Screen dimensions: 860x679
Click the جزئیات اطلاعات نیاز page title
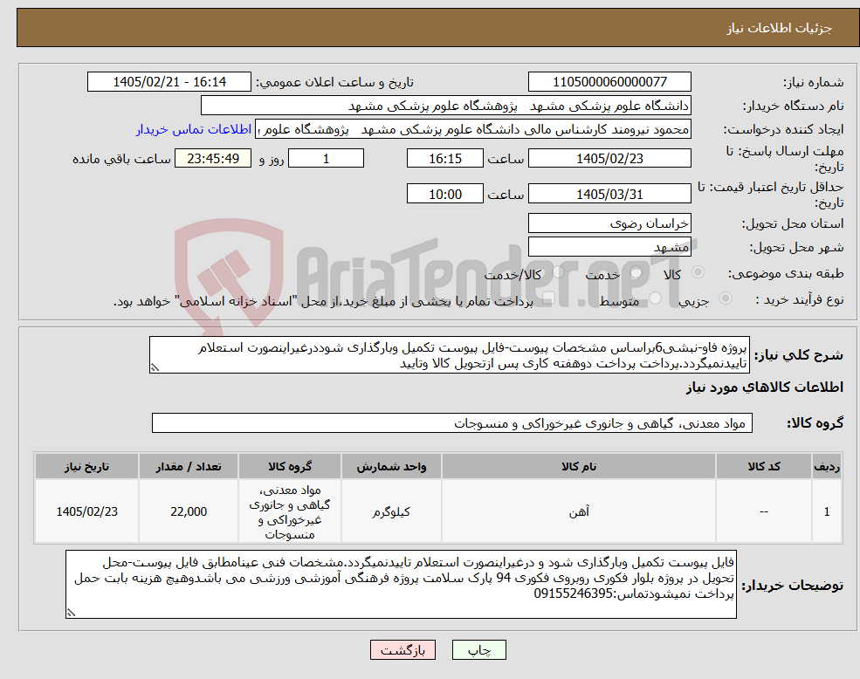coord(779,28)
